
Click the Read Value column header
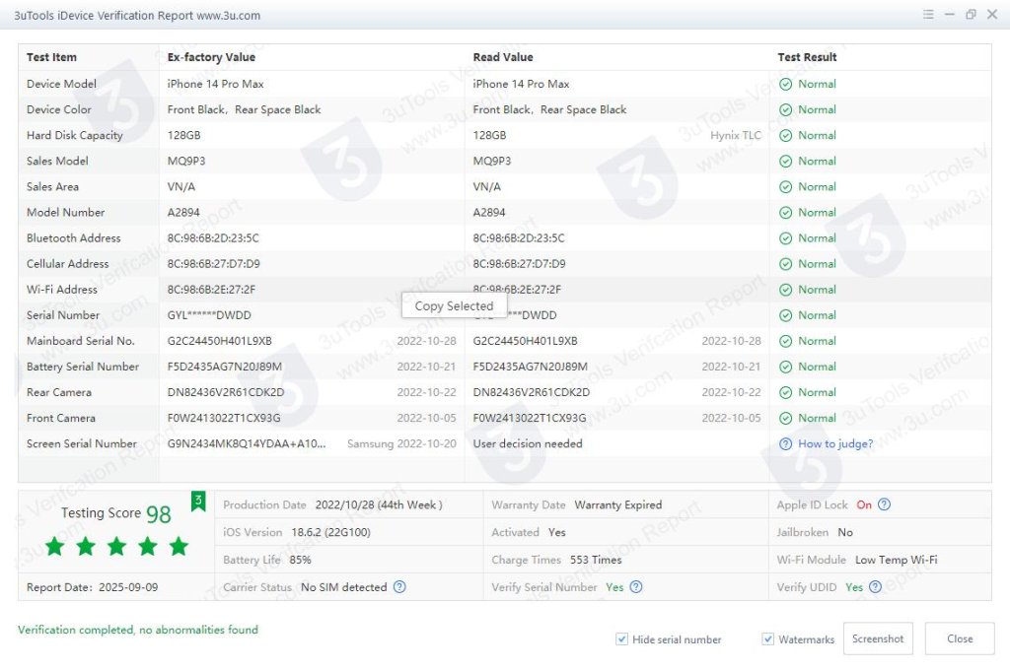[503, 57]
